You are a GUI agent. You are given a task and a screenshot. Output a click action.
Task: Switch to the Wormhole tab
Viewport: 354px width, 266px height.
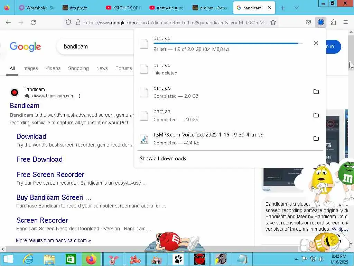37,8
